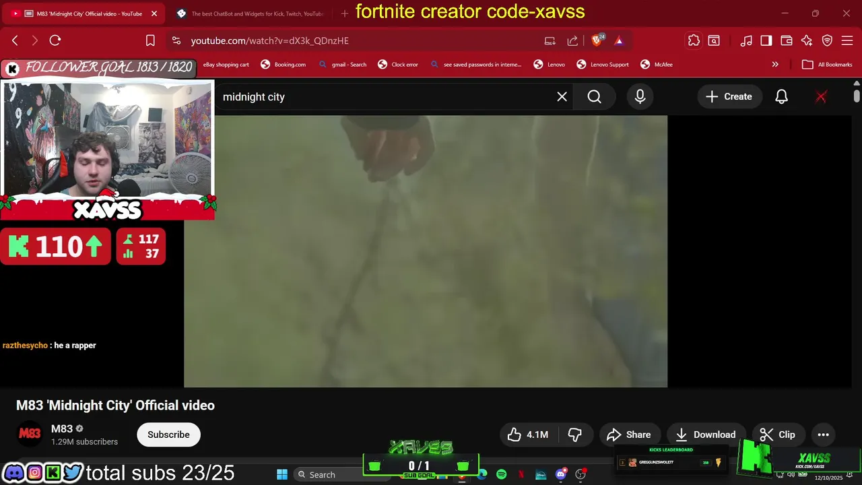Close the M83 Midnight City tab
The width and height of the screenshot is (862, 485).
point(154,13)
